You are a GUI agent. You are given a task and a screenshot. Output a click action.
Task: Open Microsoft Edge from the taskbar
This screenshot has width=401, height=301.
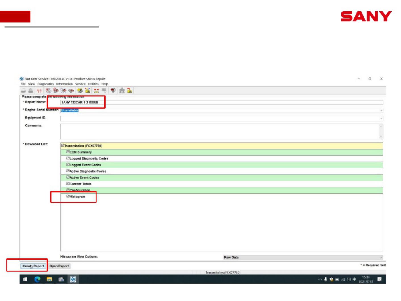coord(37,279)
